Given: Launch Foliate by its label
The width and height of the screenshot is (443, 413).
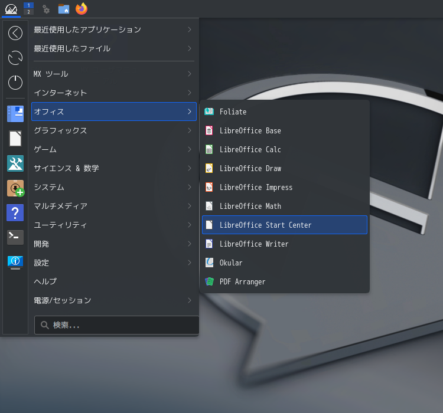Looking at the screenshot, I should (x=233, y=112).
